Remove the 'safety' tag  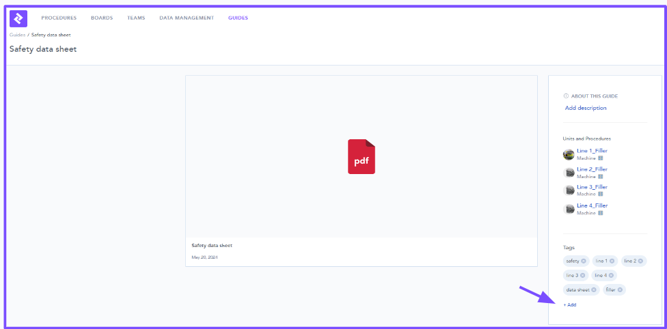coord(584,261)
